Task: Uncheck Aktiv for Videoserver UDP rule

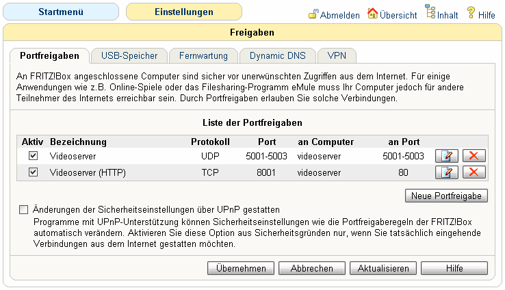Action: [x=33, y=156]
